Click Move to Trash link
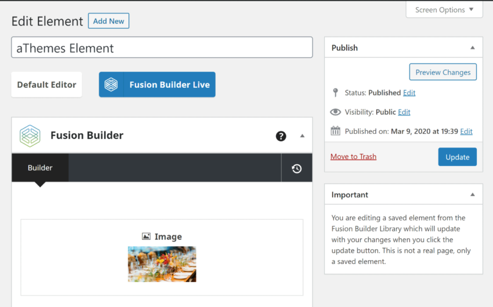Viewport: 493px width, 307px height. tap(353, 156)
